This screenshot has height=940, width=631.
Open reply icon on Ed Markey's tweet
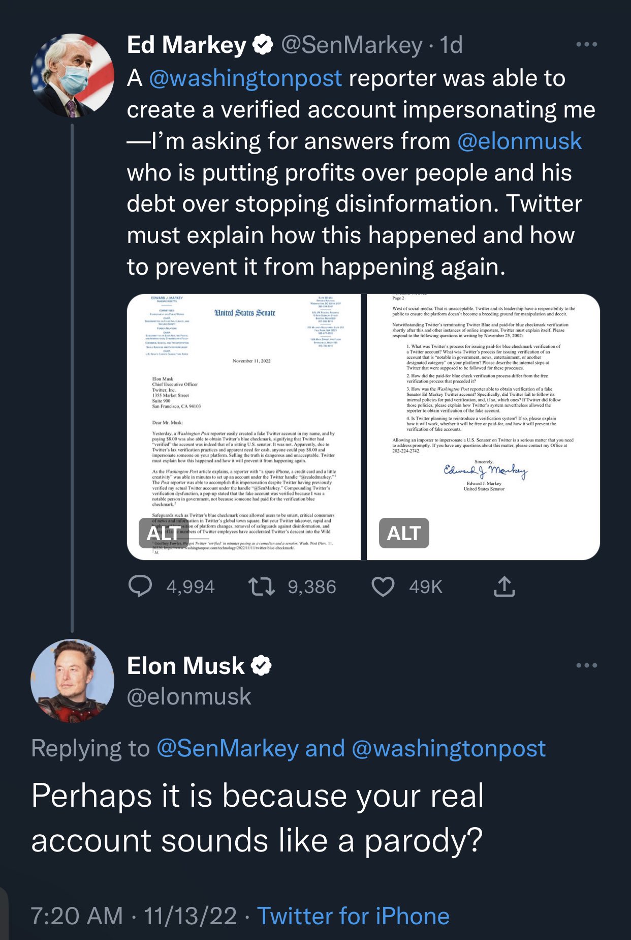coord(140,586)
